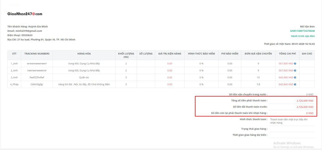The height and width of the screenshot is (150, 322).
Task: Select 645,840 VND total cost value
Action: [x=286, y=84]
